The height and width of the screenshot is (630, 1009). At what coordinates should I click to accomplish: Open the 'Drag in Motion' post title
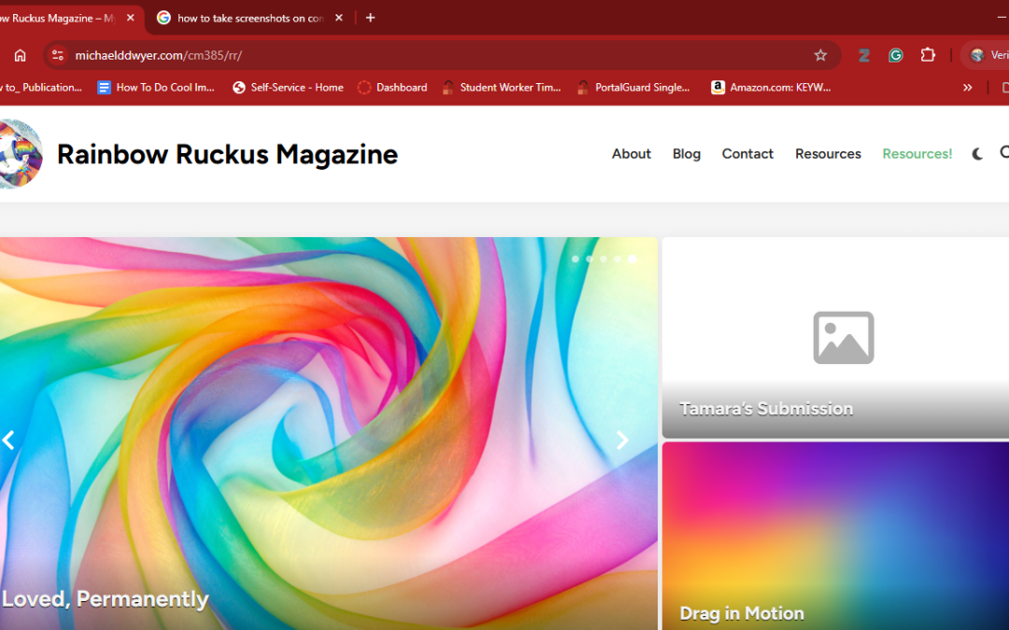pyautogui.click(x=742, y=614)
